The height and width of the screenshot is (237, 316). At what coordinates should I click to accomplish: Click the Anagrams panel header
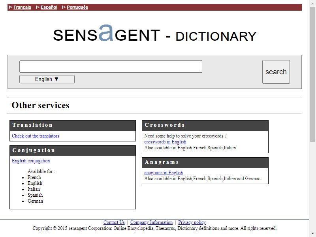[x=205, y=163]
